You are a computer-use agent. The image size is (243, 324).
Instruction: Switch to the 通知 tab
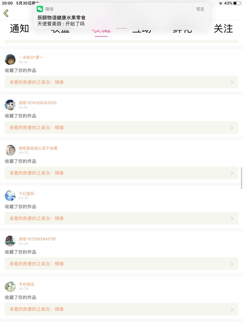19,28
